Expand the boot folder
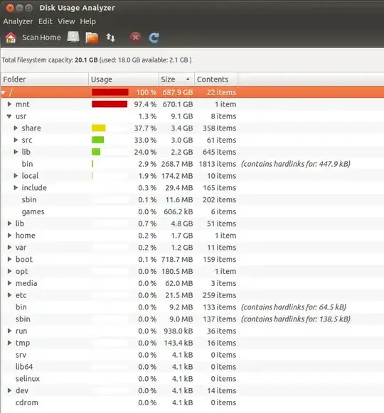Image resolution: width=384 pixels, height=413 pixels. point(9,259)
